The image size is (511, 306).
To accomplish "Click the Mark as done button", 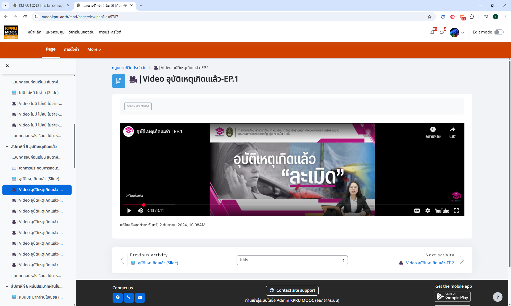I will [x=138, y=106].
